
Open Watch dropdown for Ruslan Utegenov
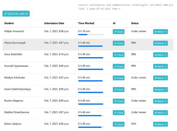[x=160, y=101]
